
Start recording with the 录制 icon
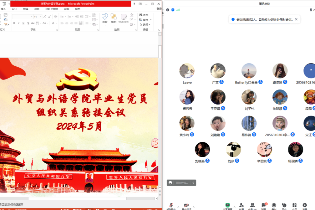click(274, 205)
